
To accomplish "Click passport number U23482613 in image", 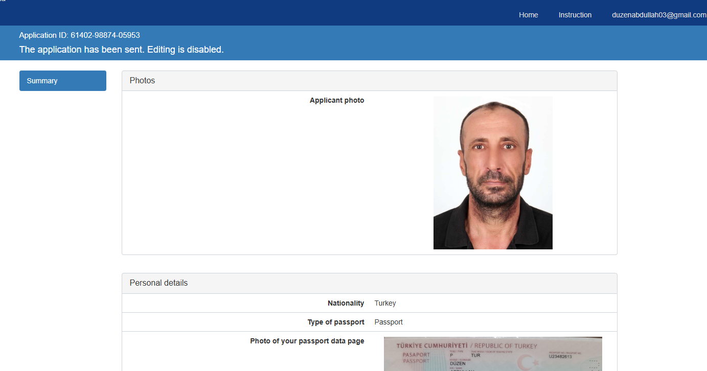I will pyautogui.click(x=560, y=357).
